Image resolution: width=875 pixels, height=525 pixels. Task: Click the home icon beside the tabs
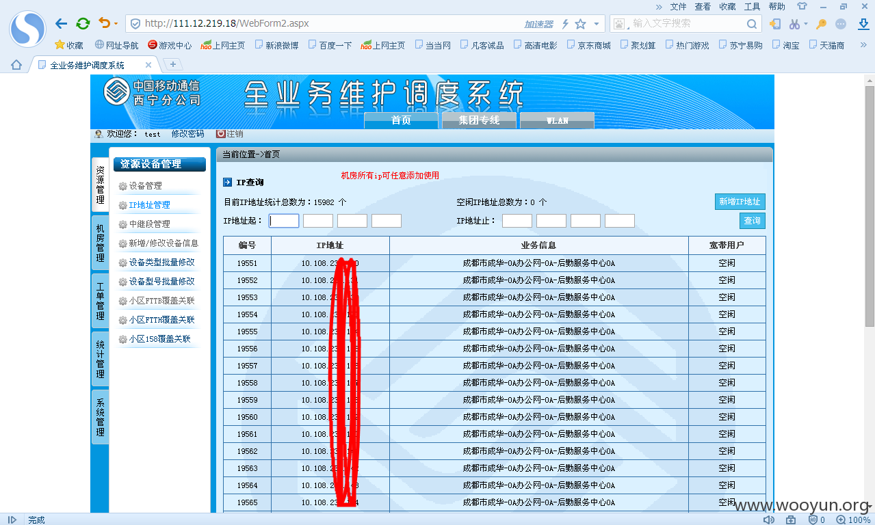point(16,65)
